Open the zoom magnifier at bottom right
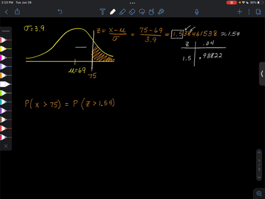265x199 pixels. point(259,193)
